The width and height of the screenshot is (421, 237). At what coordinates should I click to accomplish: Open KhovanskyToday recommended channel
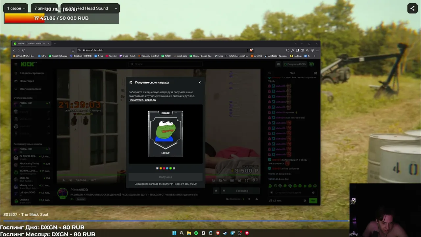[x=32, y=165]
